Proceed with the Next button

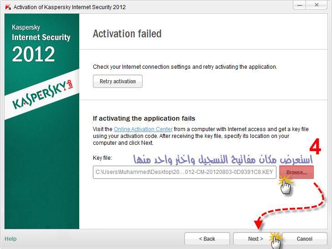tap(255, 239)
